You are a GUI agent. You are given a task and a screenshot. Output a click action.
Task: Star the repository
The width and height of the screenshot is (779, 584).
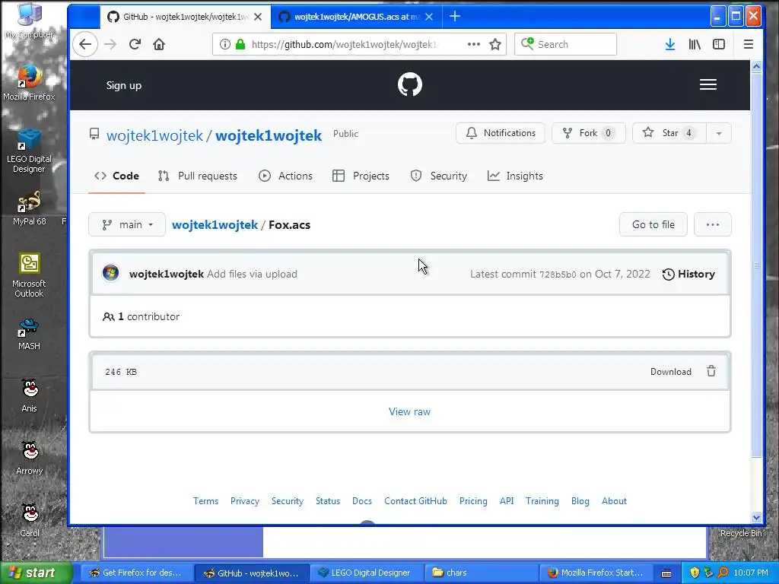tap(669, 133)
